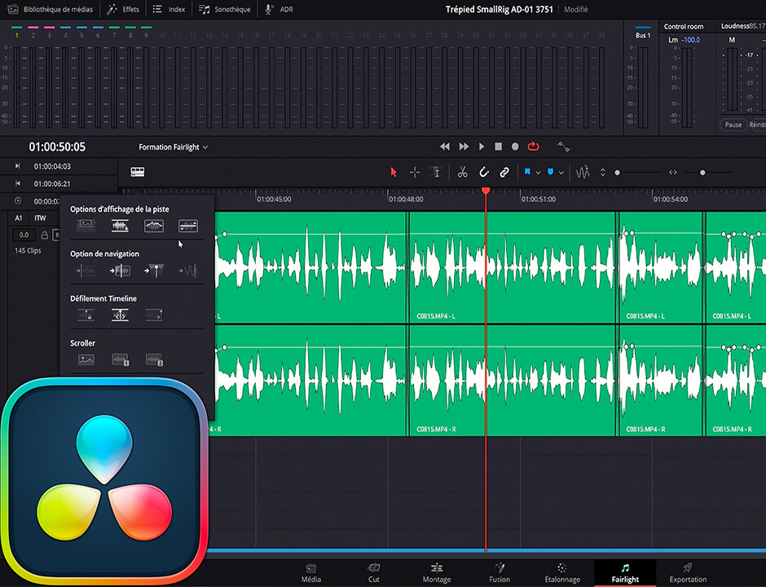Activate the scissors razor tool
Viewport: 766px width, 587px height.
coord(462,172)
